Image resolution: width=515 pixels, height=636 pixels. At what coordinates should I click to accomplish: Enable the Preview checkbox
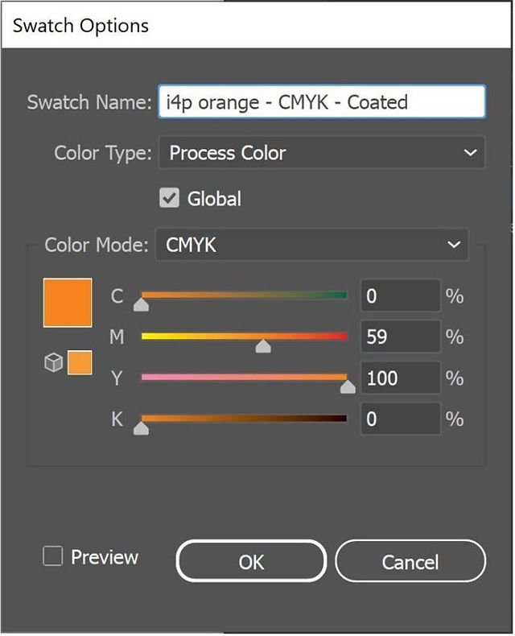tap(53, 556)
